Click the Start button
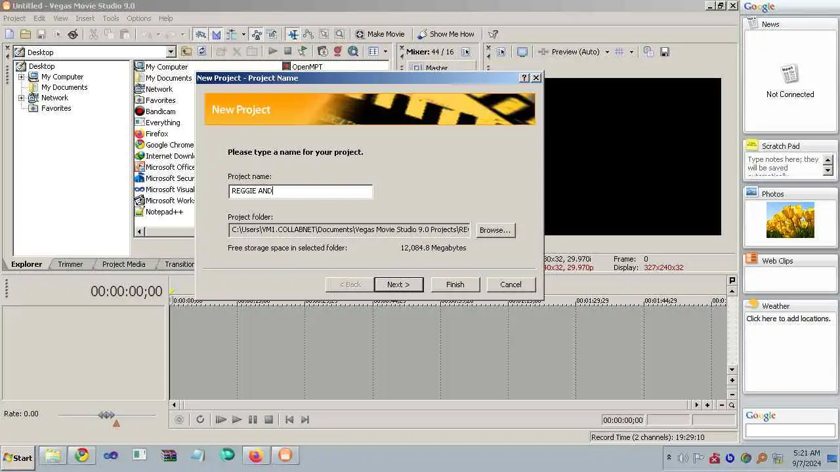The height and width of the screenshot is (472, 840). [x=18, y=458]
